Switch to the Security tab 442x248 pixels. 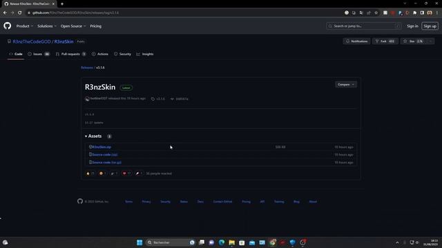[122, 54]
